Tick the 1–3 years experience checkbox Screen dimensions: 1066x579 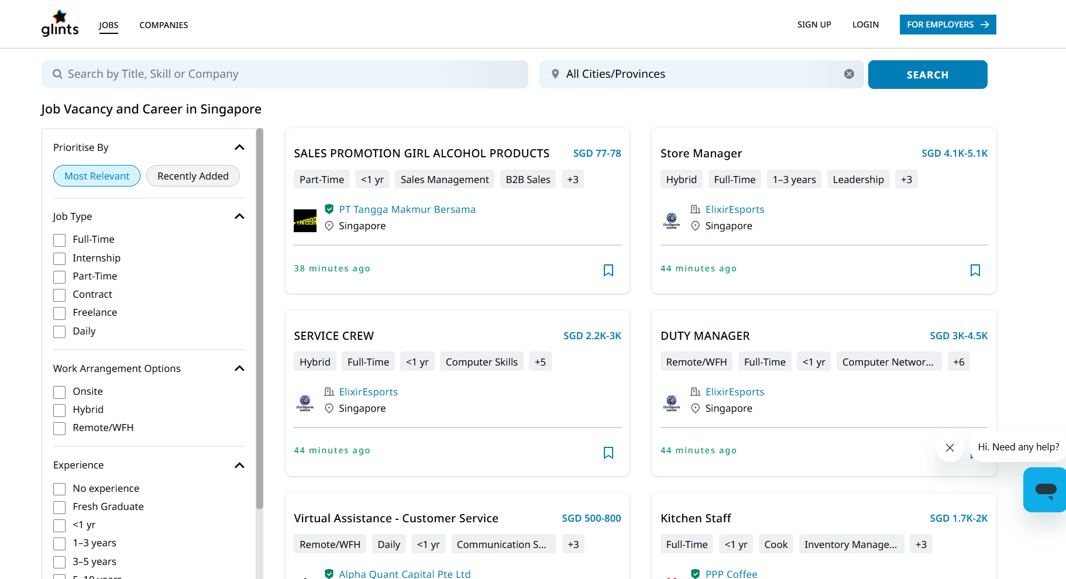[59, 543]
